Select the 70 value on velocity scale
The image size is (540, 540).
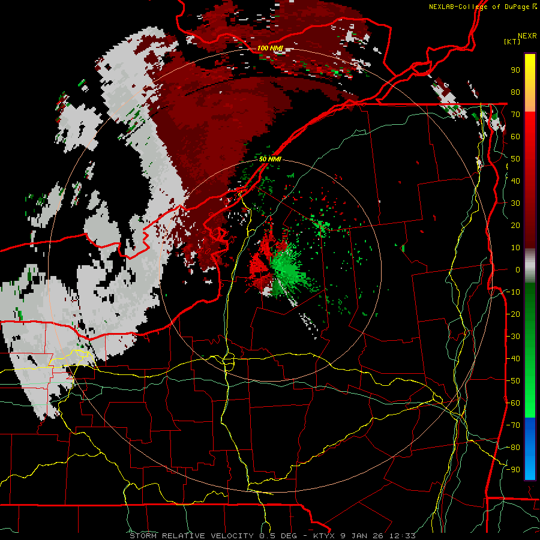coord(515,115)
